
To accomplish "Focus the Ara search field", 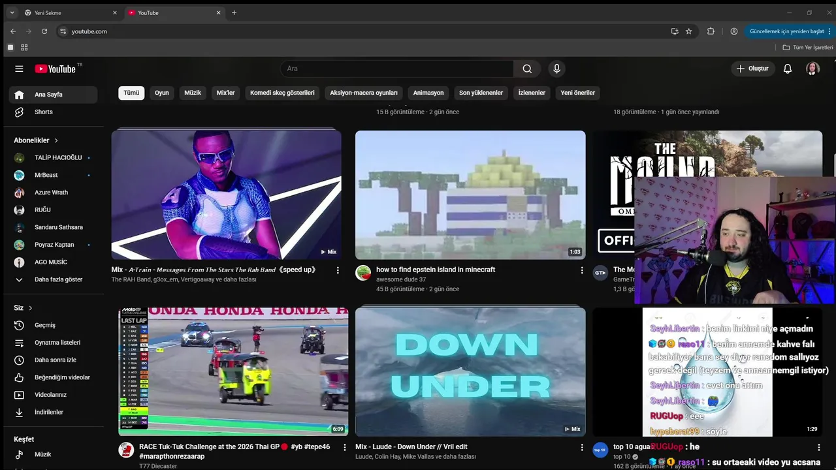I will [x=397, y=69].
